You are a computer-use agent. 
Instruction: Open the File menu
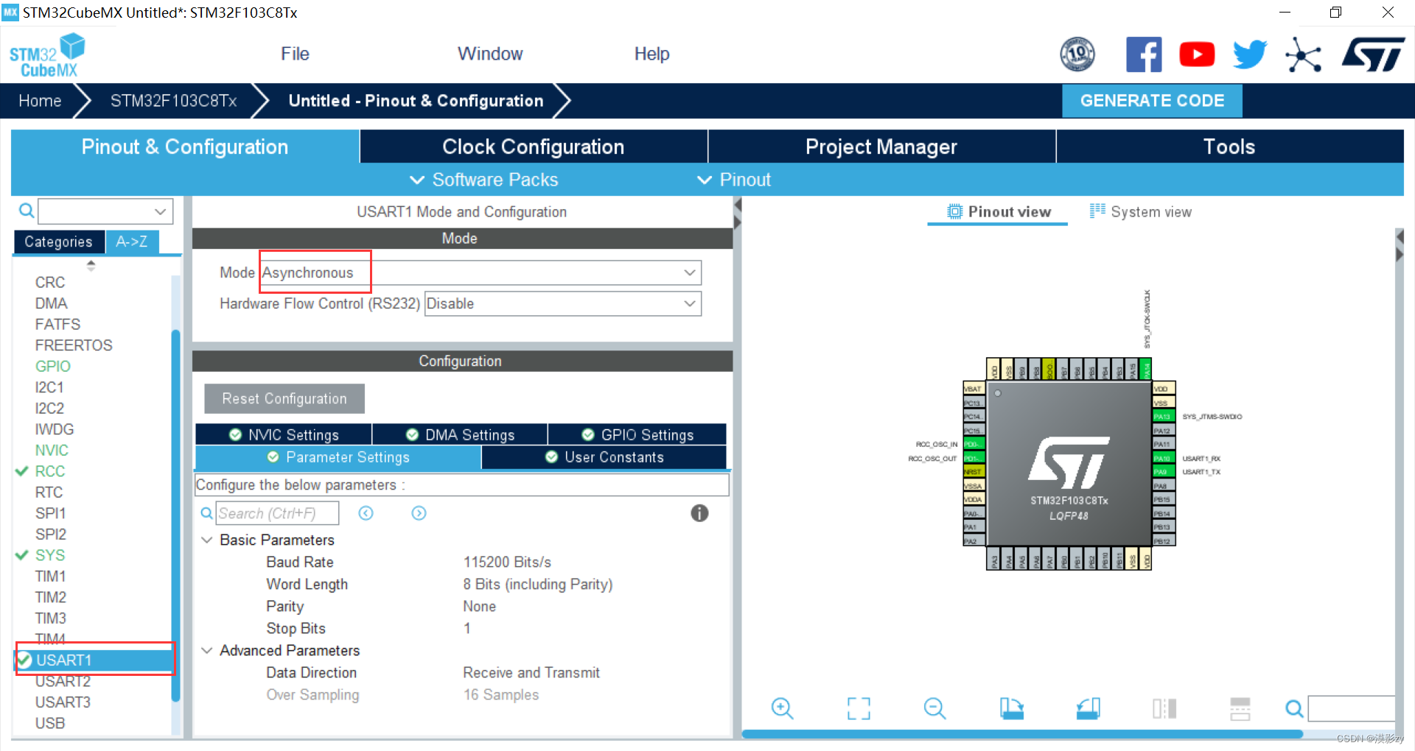295,54
